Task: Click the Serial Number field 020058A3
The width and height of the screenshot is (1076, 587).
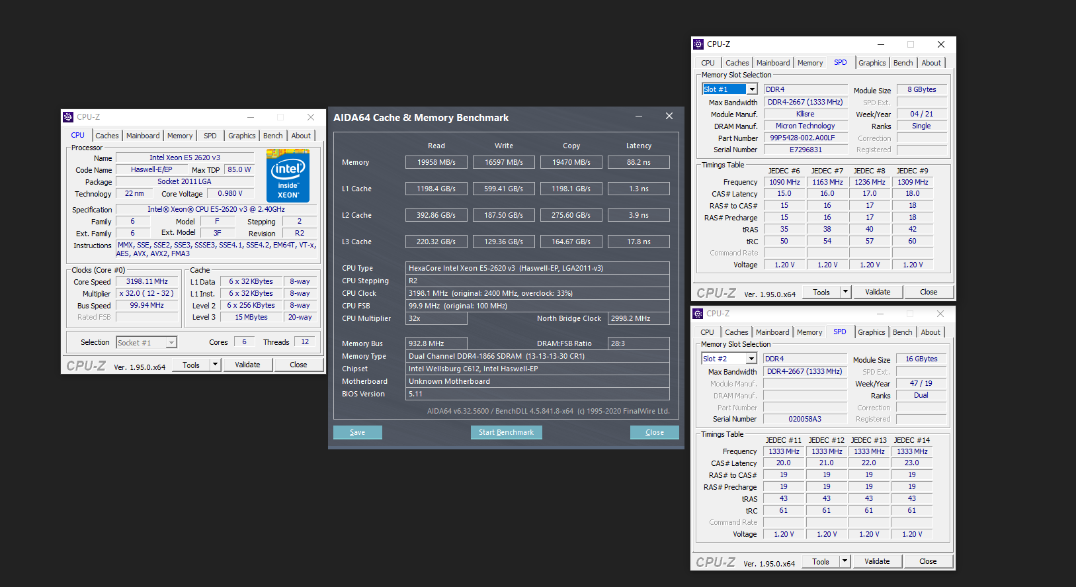Action: 805,419
